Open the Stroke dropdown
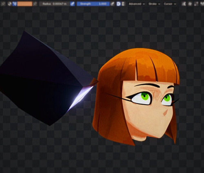Viewport: 204px width, 173px height. coord(154,4)
